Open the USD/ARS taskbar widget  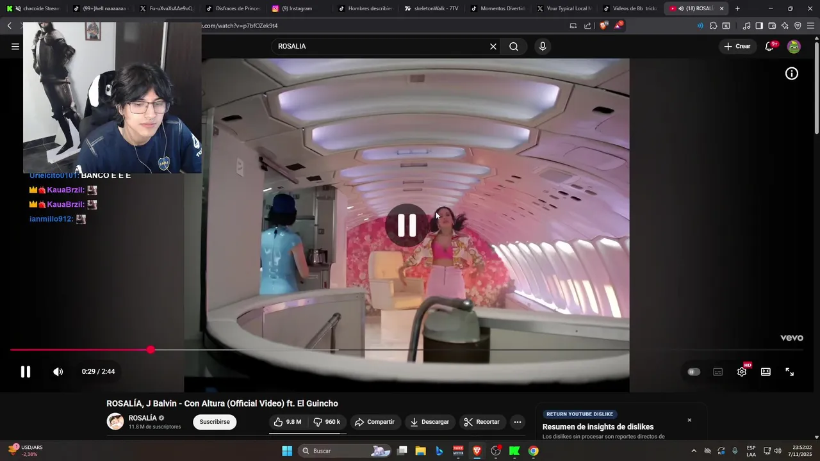click(26, 451)
